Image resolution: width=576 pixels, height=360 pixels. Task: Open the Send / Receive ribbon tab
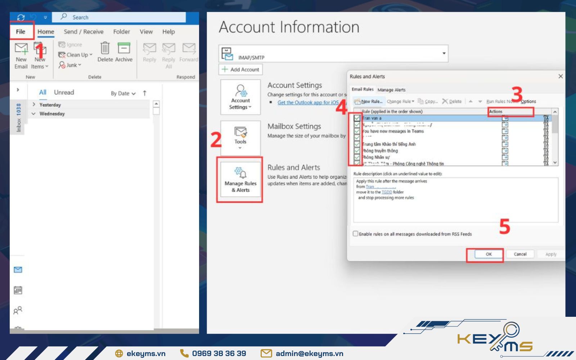point(84,32)
